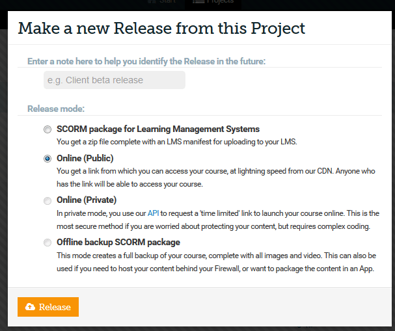The image size is (395, 331).
Task: Click the 'SCORM package for Learning Management Systems' label
Action: coord(158,129)
